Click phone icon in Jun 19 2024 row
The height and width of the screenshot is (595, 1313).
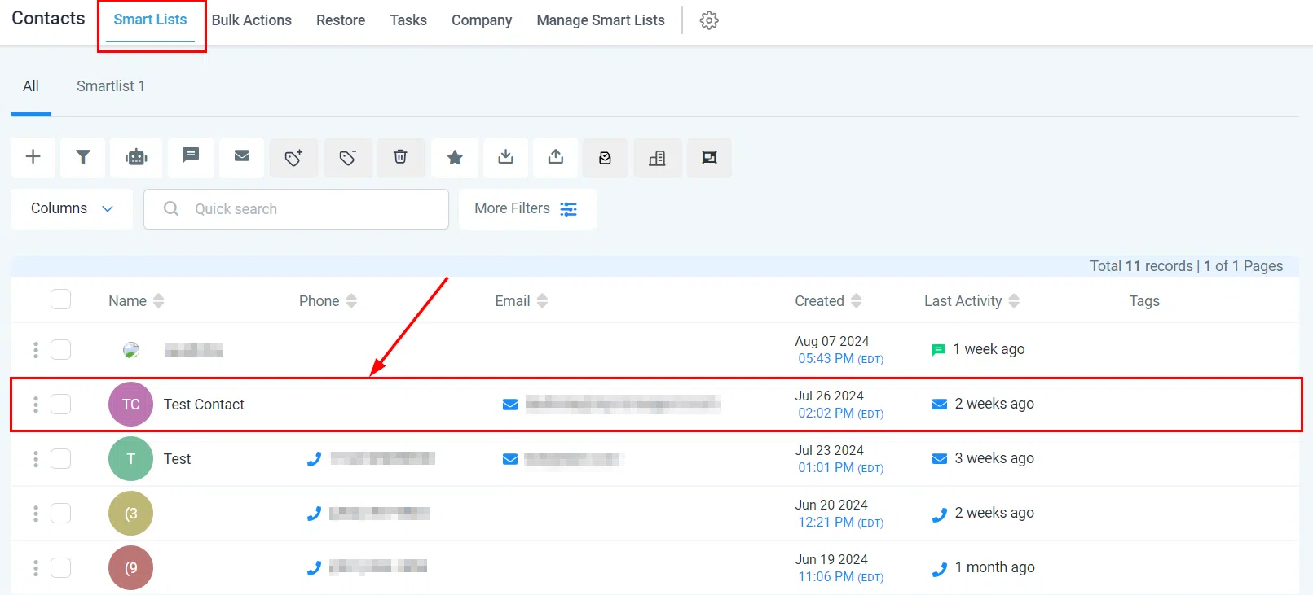[314, 568]
